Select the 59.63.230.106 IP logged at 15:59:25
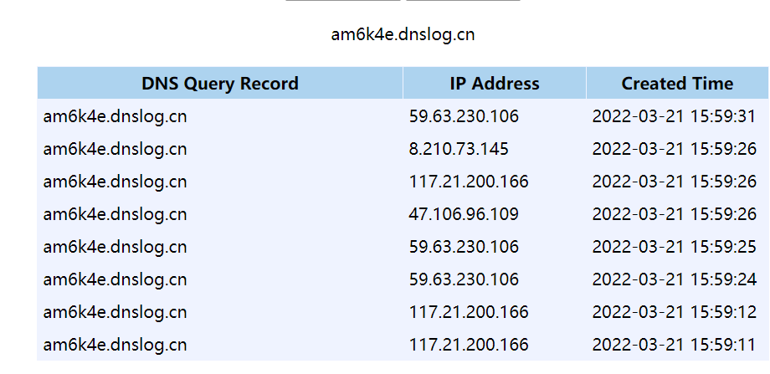Screen dimensions: 770x374 tap(464, 247)
